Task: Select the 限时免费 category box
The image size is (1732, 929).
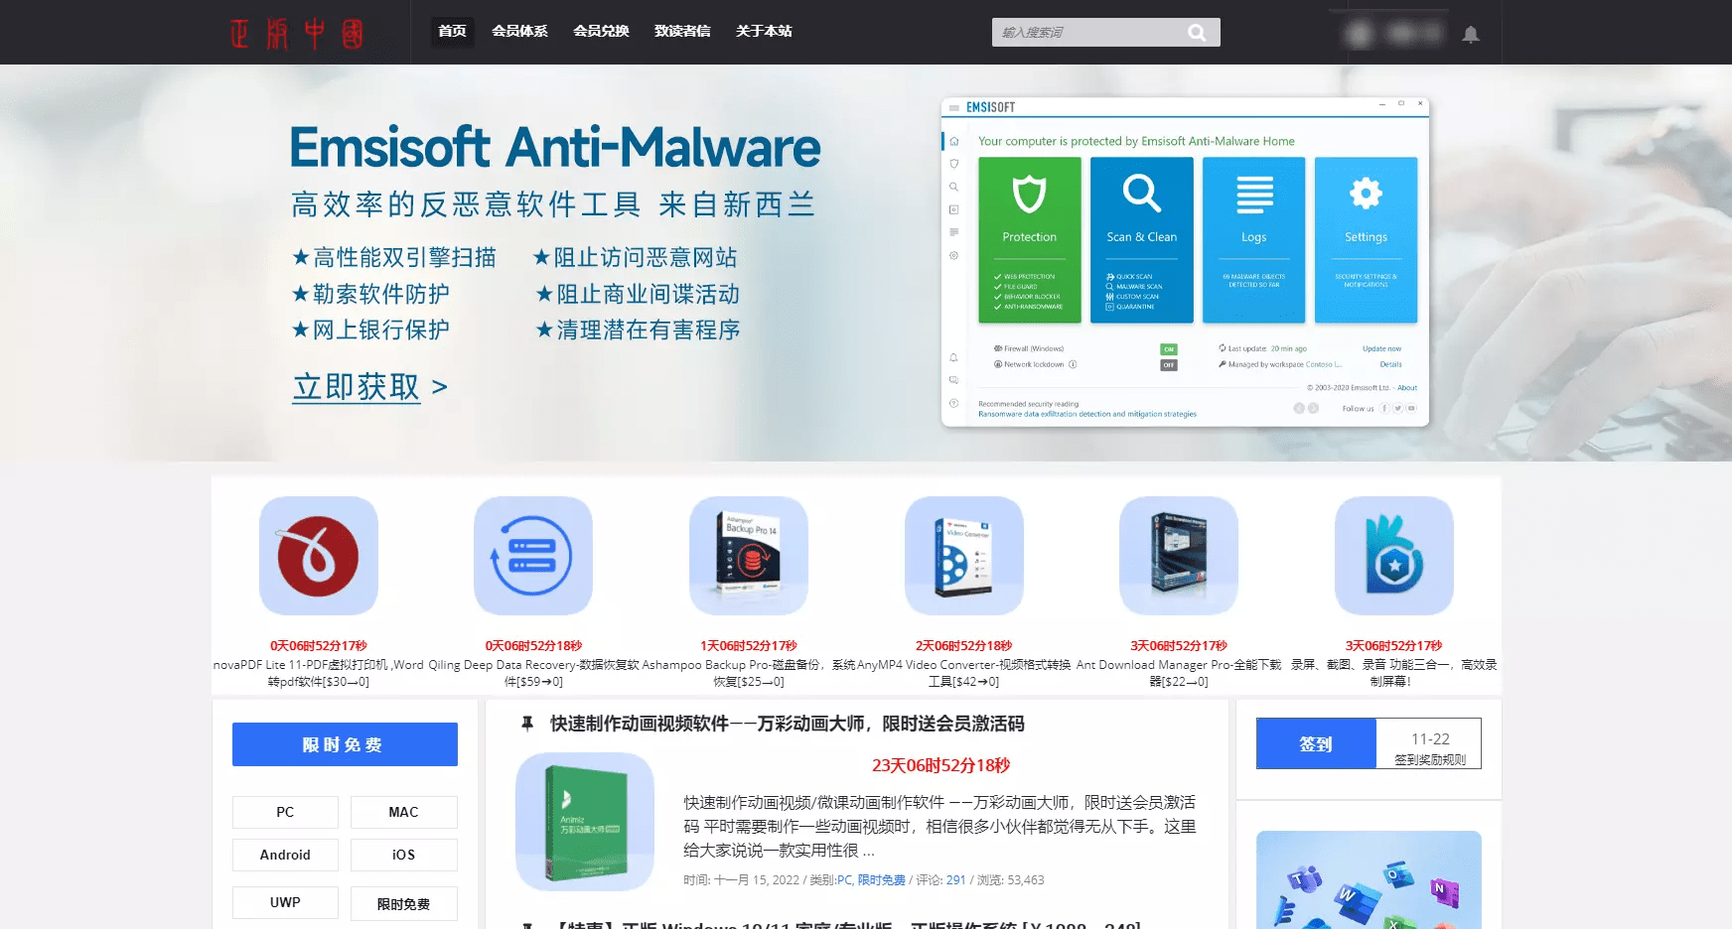Action: coord(403,903)
